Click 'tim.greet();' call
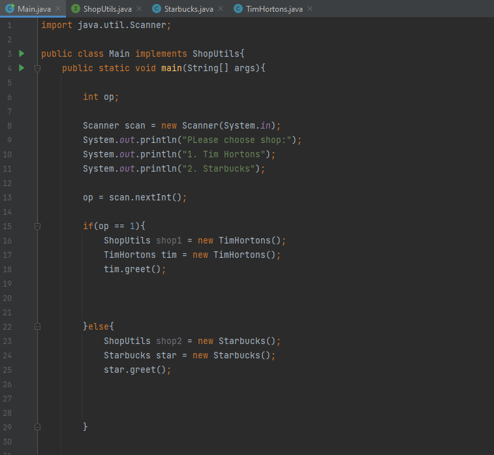The height and width of the screenshot is (455, 494). [x=134, y=270]
